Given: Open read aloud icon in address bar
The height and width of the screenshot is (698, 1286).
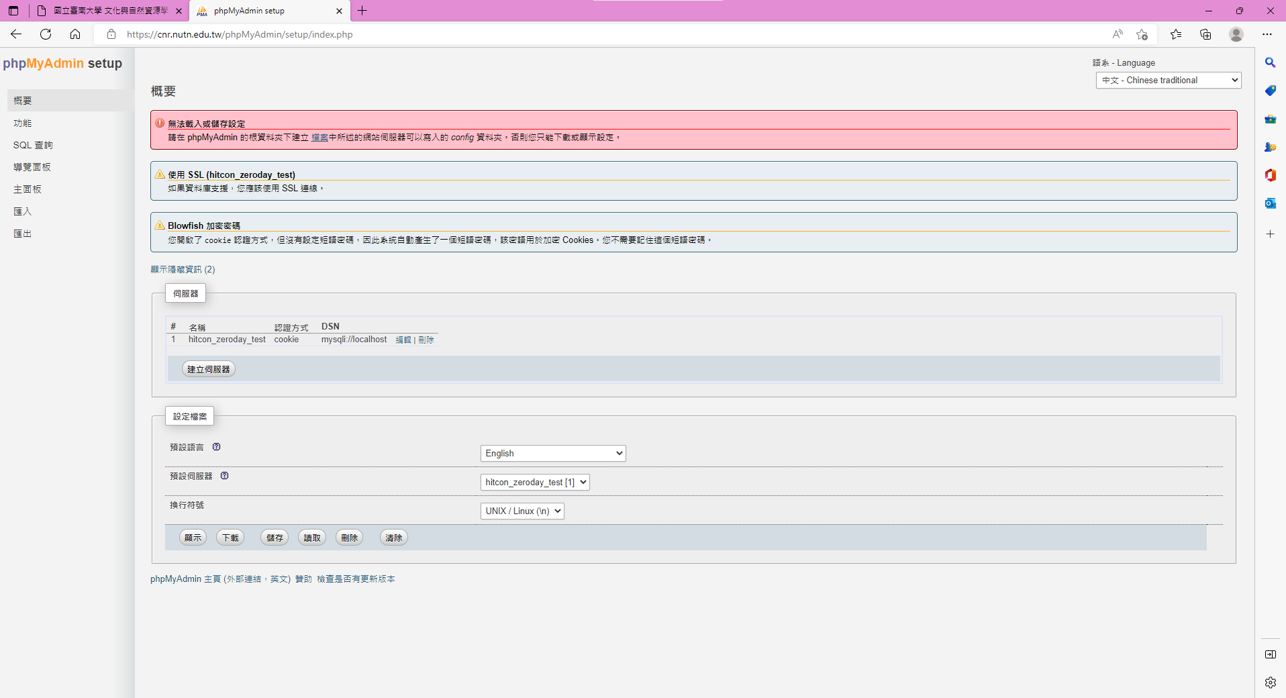Looking at the screenshot, I should click(1118, 34).
